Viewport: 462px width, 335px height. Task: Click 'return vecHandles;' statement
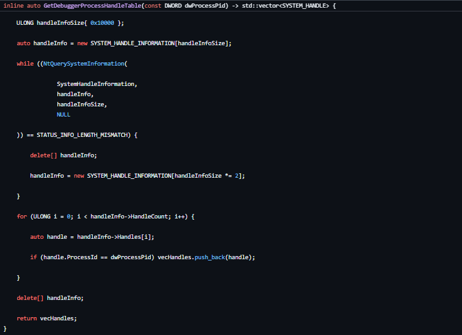pos(46,318)
